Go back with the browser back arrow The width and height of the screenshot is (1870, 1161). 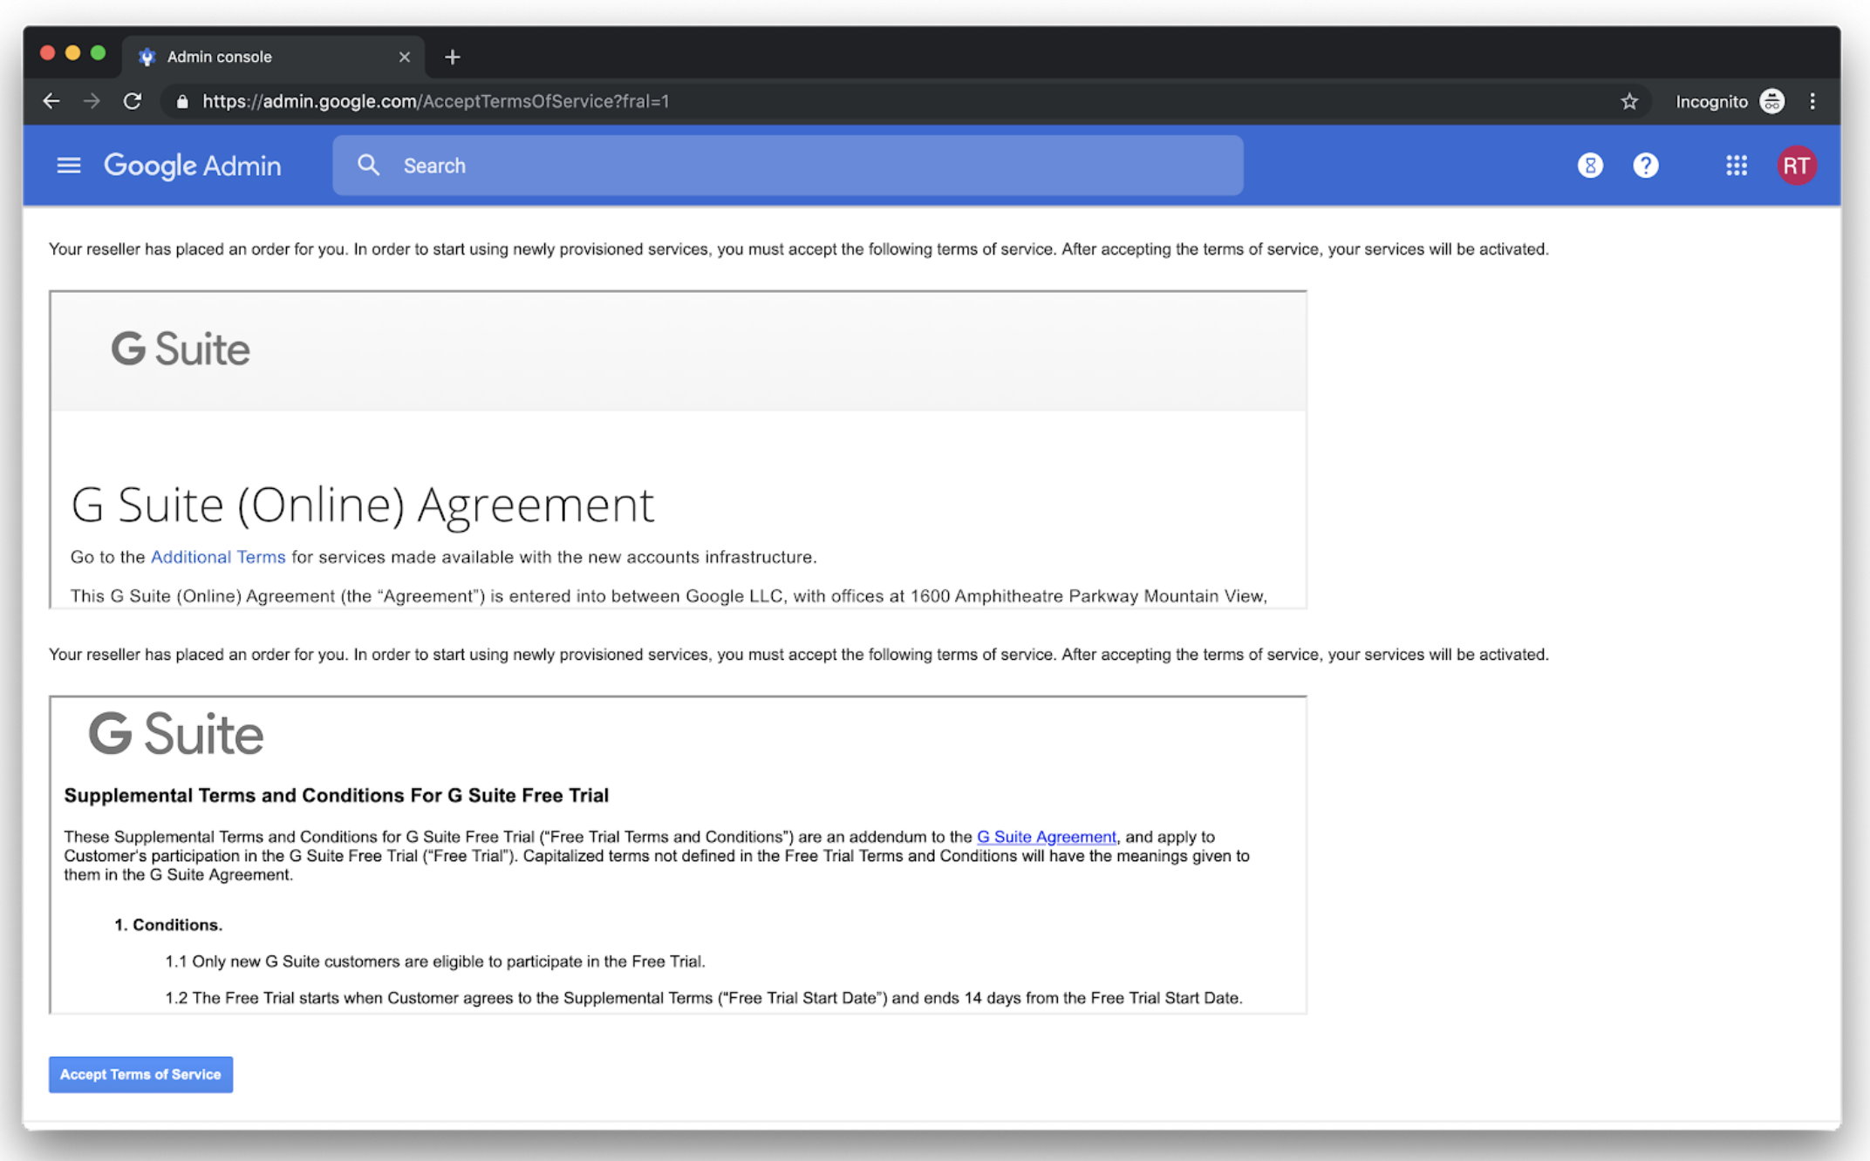coord(51,102)
